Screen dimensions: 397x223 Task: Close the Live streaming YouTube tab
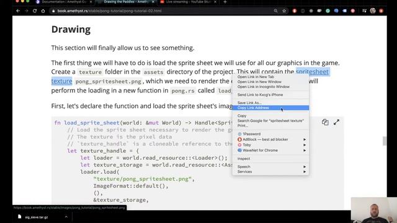tap(215, 2)
